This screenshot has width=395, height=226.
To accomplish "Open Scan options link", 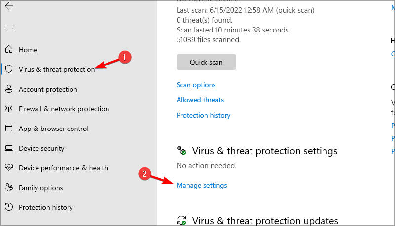I will [x=196, y=85].
